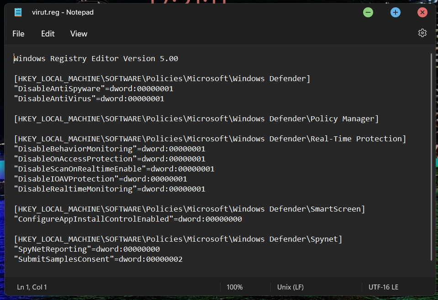Open the Edit menu
Image resolution: width=438 pixels, height=300 pixels.
(x=48, y=34)
